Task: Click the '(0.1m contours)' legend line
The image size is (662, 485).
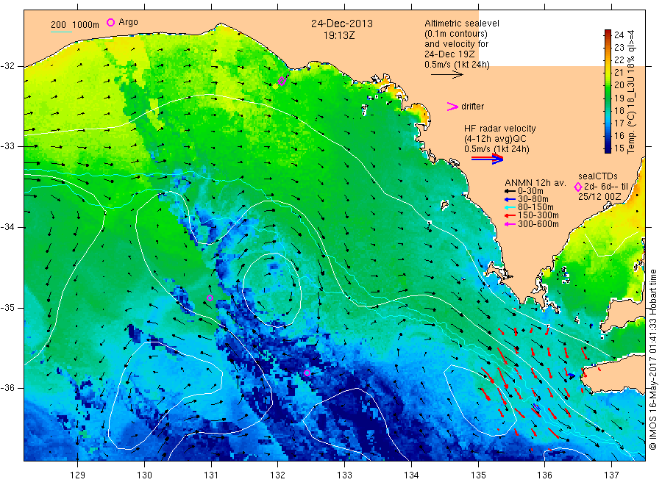Action: (x=455, y=34)
